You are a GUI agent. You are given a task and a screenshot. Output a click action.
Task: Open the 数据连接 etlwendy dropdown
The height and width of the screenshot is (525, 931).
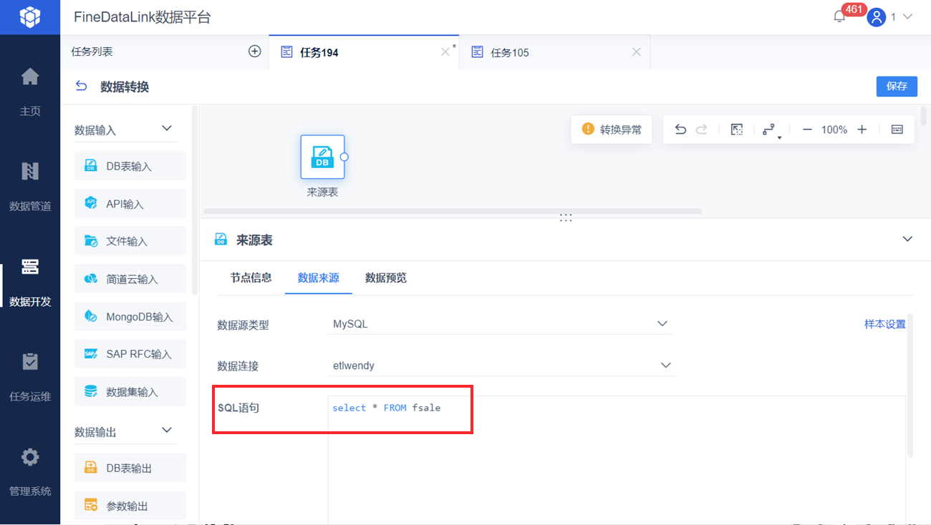[x=501, y=365]
